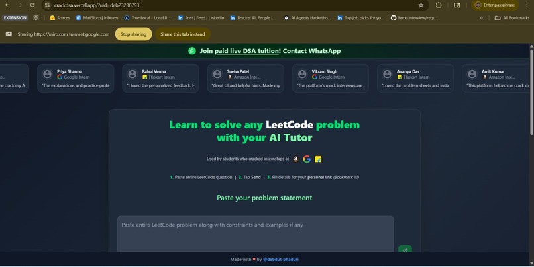Click 'Paste your problem statement' heading

[264, 198]
